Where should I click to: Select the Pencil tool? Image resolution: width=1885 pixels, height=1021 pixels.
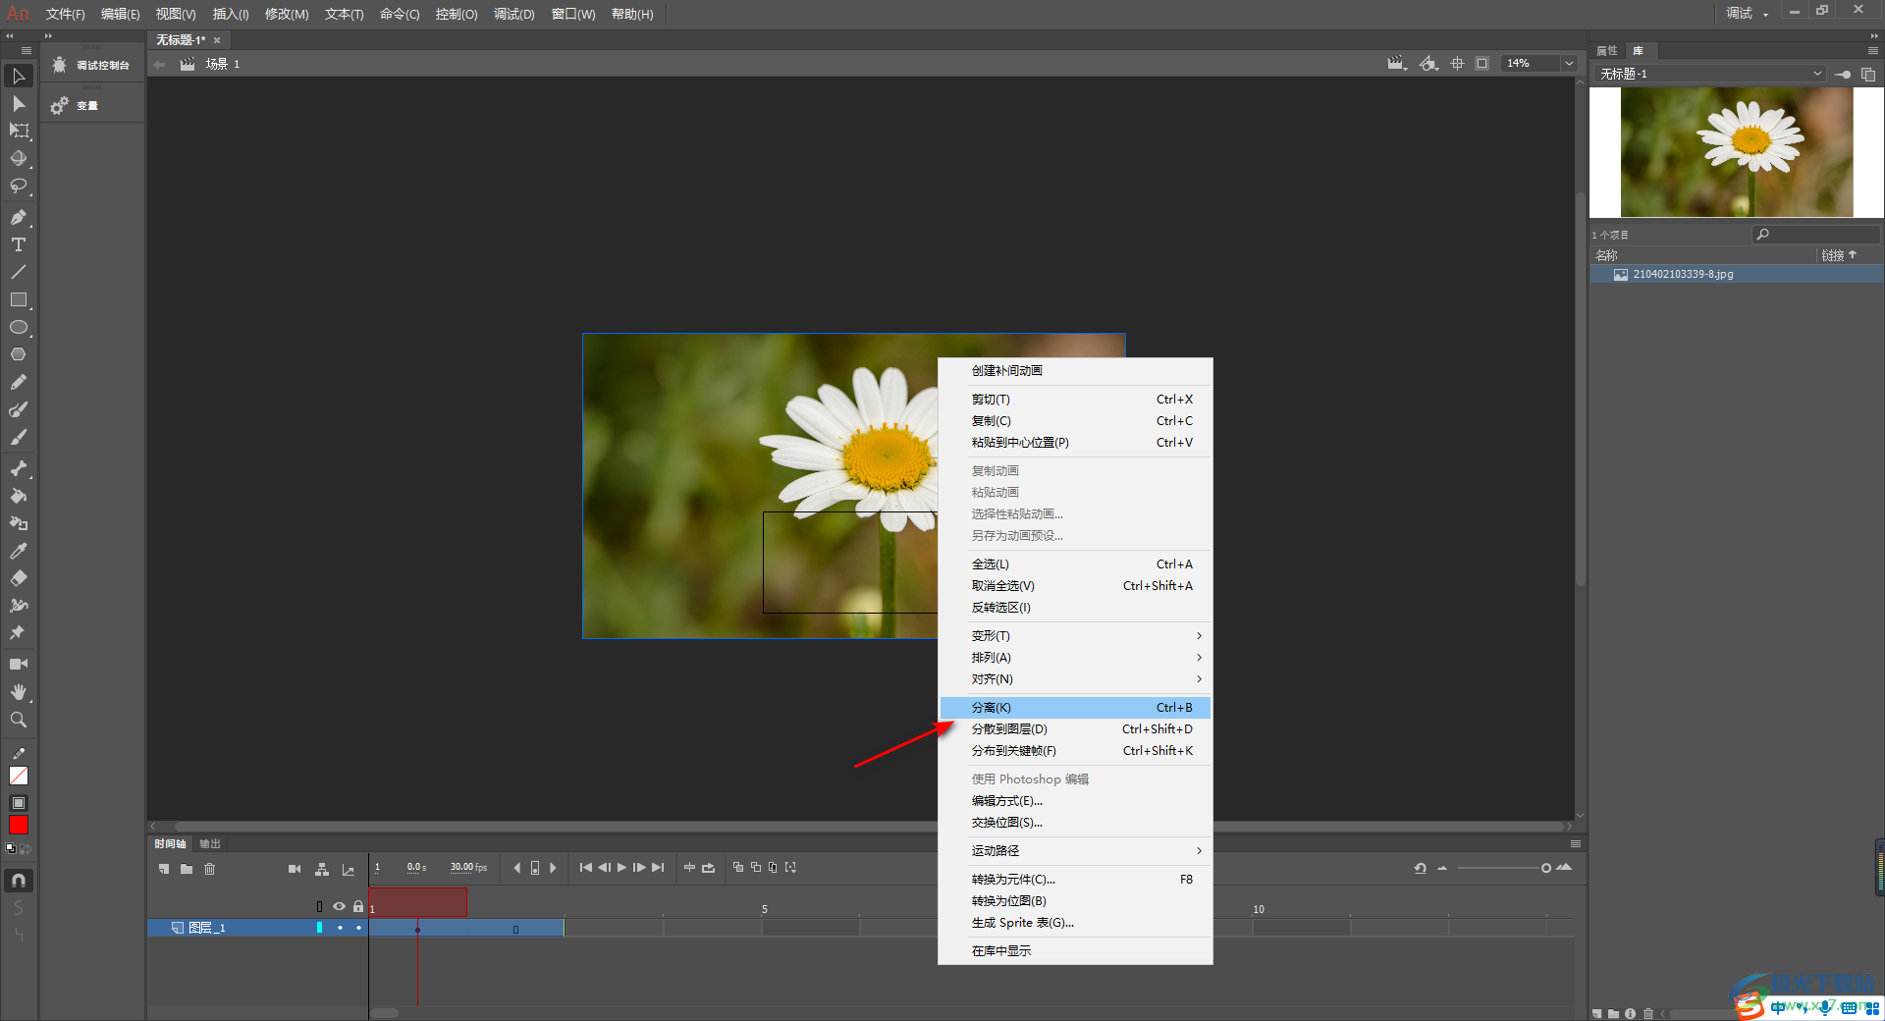18,382
